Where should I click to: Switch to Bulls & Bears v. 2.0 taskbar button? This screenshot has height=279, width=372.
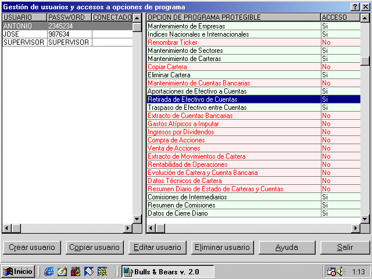[168, 271]
